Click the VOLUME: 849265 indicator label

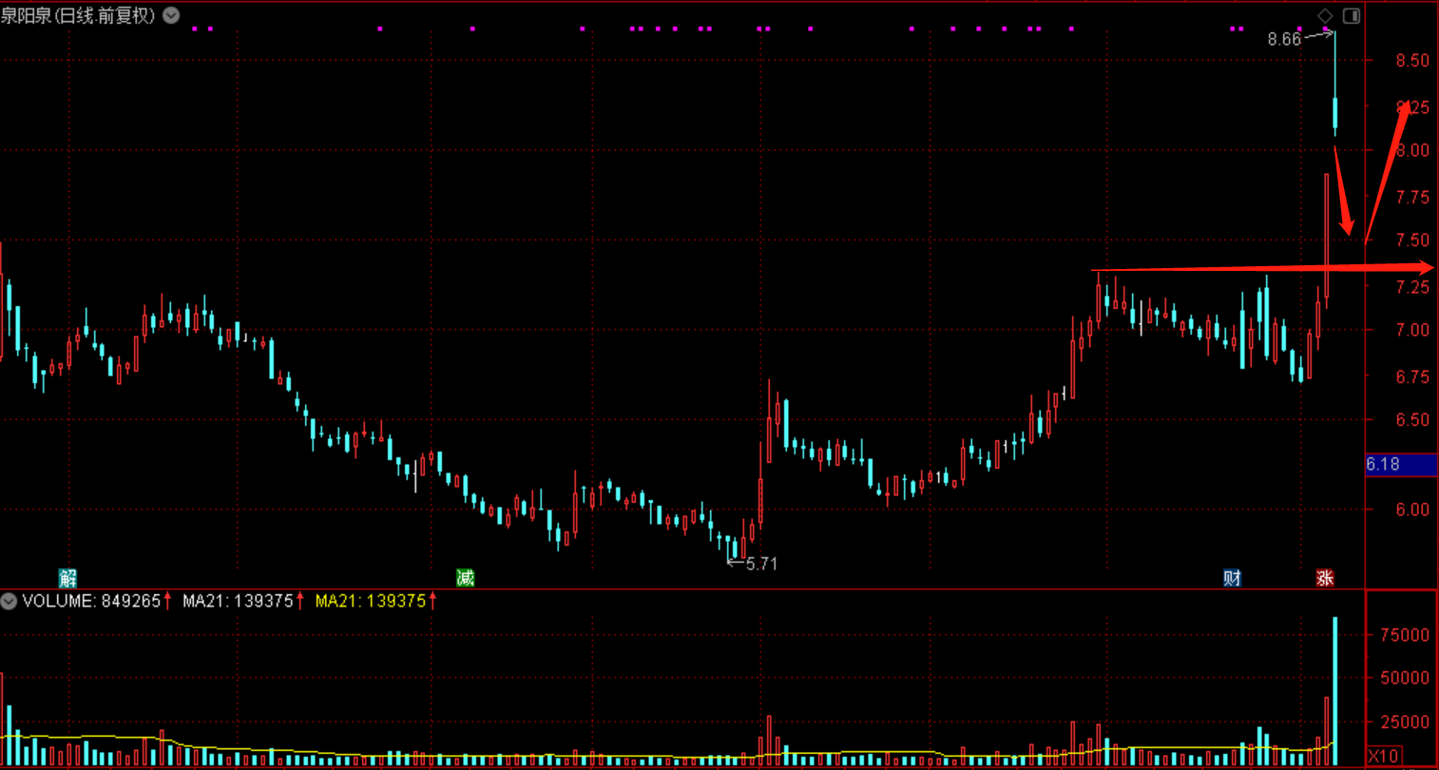pos(91,601)
